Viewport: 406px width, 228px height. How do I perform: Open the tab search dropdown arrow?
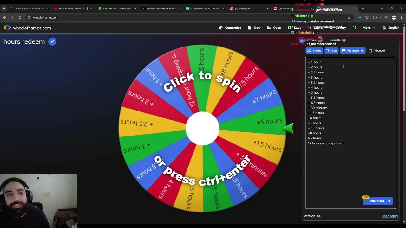[4, 9]
